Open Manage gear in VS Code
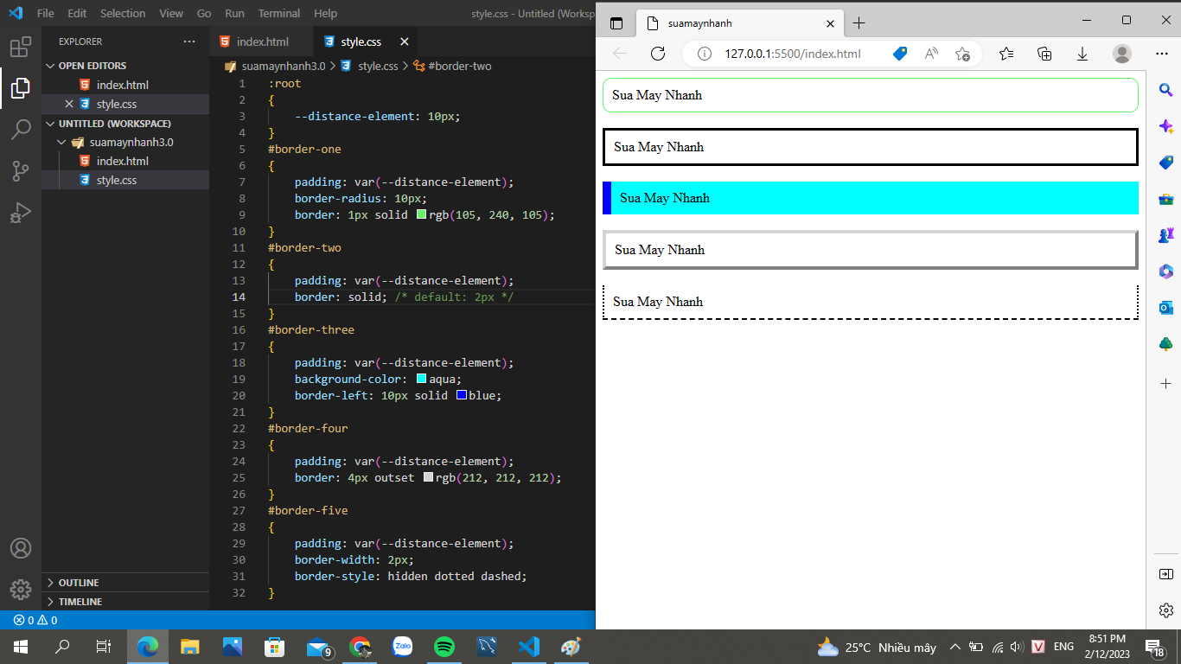 [x=21, y=590]
